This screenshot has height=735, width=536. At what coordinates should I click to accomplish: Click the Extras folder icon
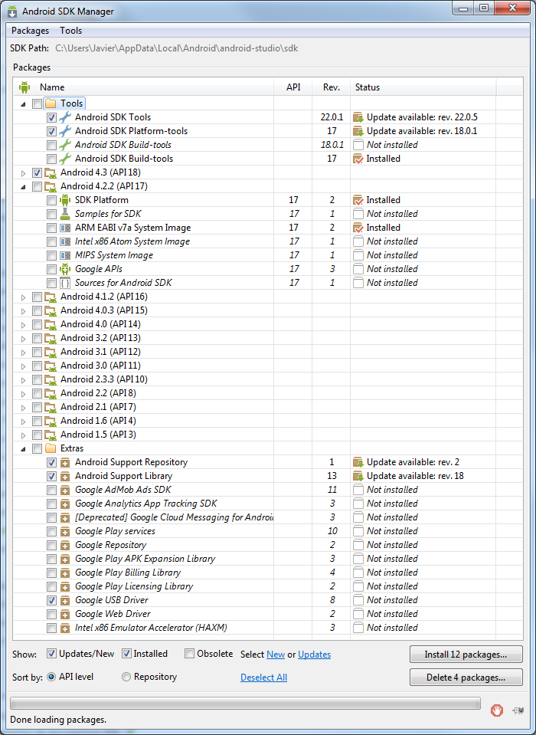tap(51, 448)
